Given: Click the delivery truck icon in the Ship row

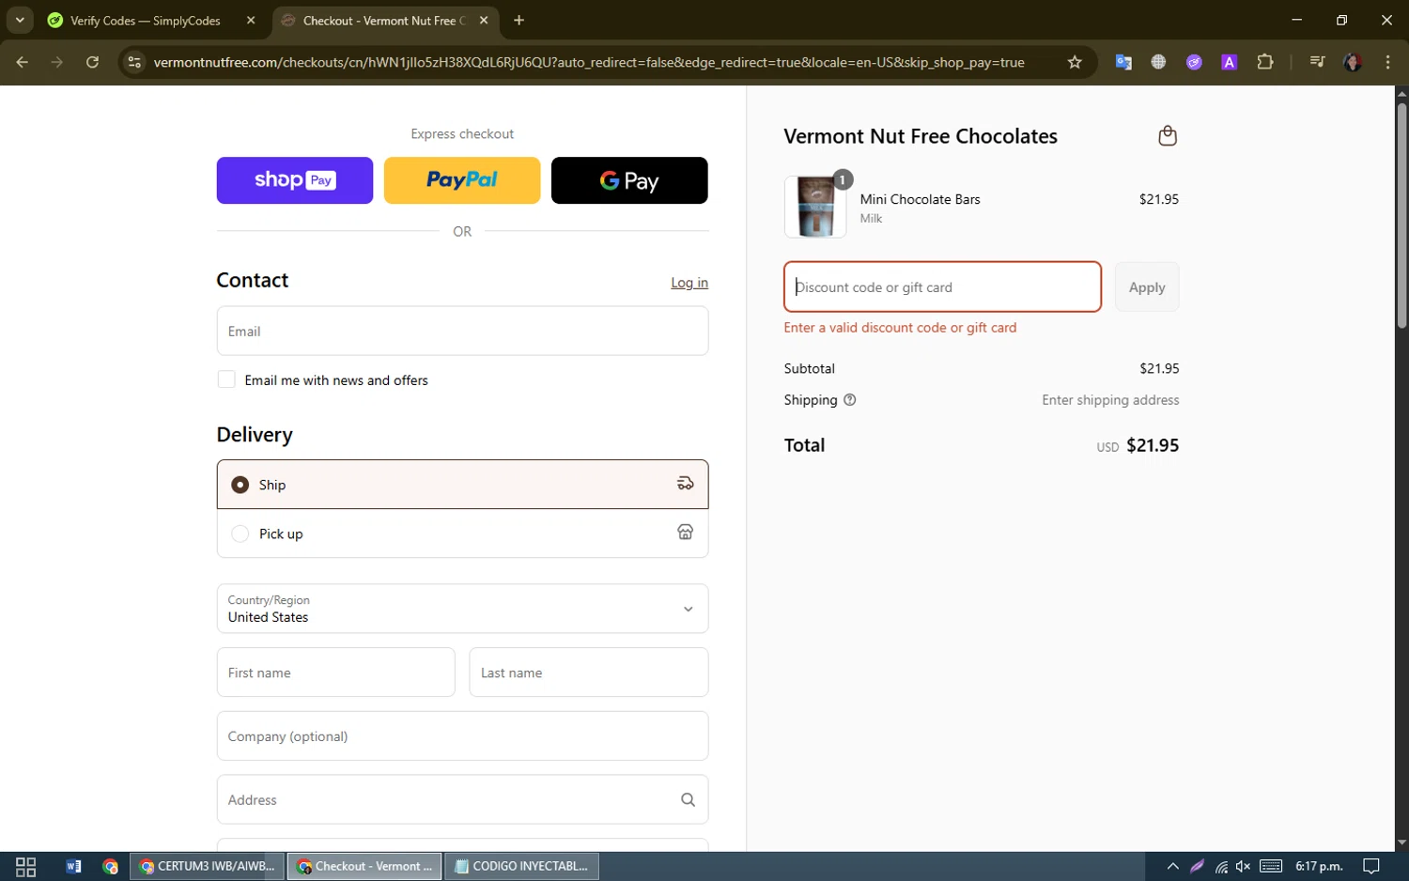Looking at the screenshot, I should (x=686, y=484).
